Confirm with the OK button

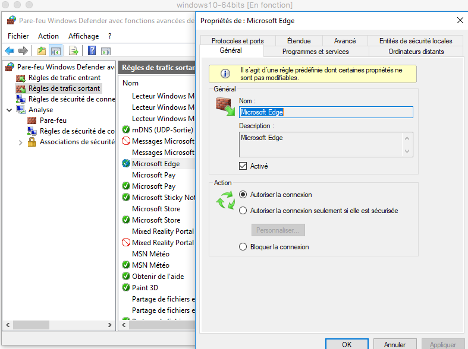(347, 344)
